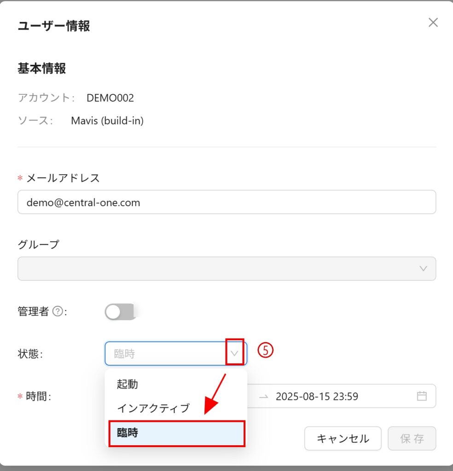Click the range arrow icon before the end date

point(263,396)
